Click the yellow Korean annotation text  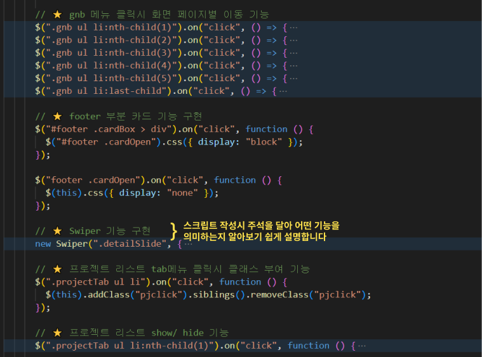262,231
